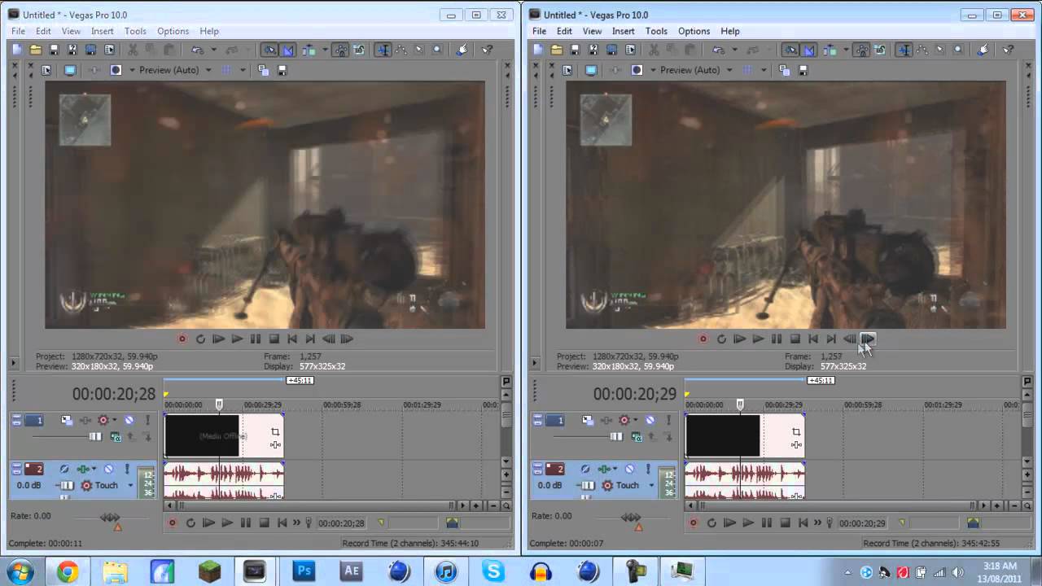The width and height of the screenshot is (1042, 586).
Task: Open Help menu in left Vegas window
Action: [x=209, y=31]
